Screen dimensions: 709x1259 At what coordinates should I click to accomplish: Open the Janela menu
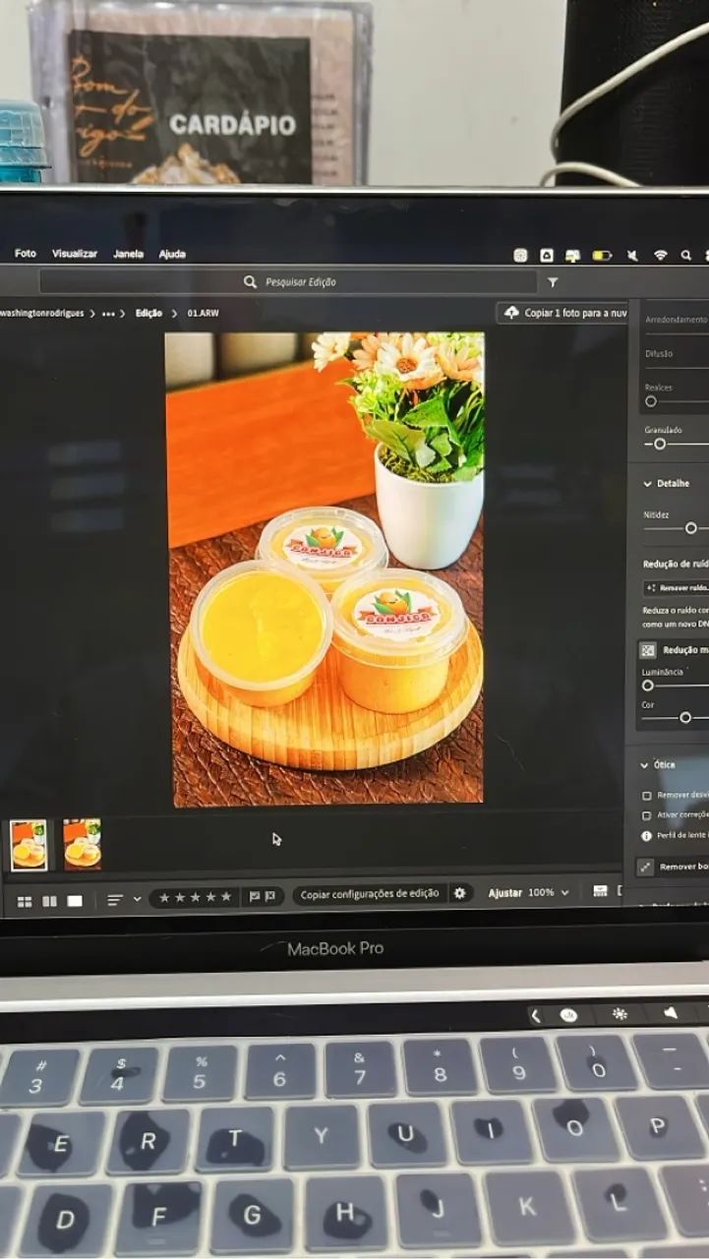(129, 254)
